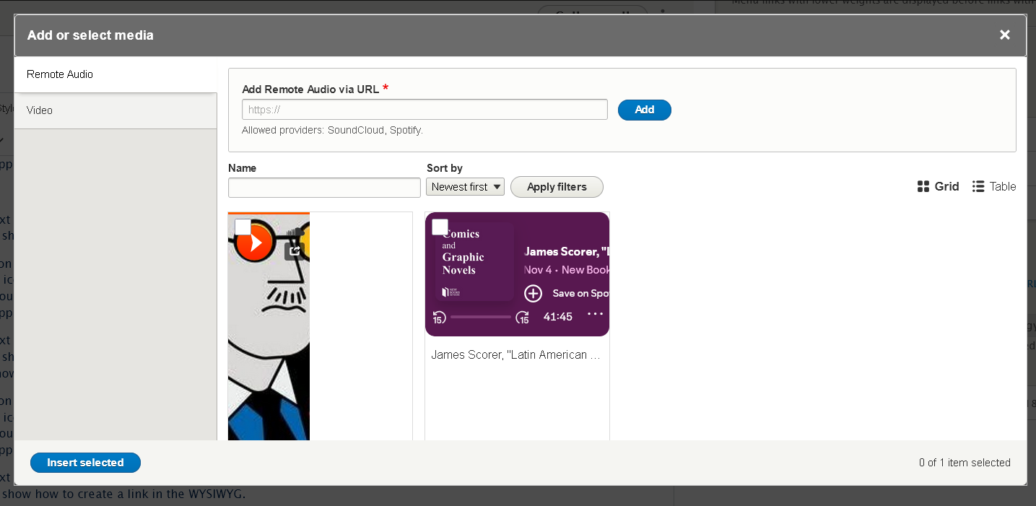Image resolution: width=1036 pixels, height=506 pixels.
Task: Close the Add or select media dialog
Action: pos(1004,35)
